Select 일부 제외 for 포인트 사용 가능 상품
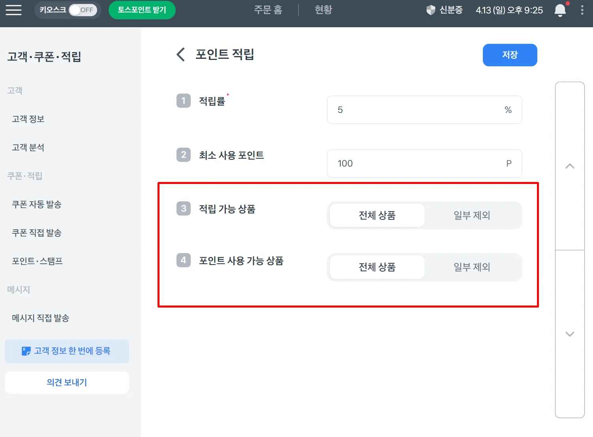The width and height of the screenshot is (593, 437). [472, 267]
